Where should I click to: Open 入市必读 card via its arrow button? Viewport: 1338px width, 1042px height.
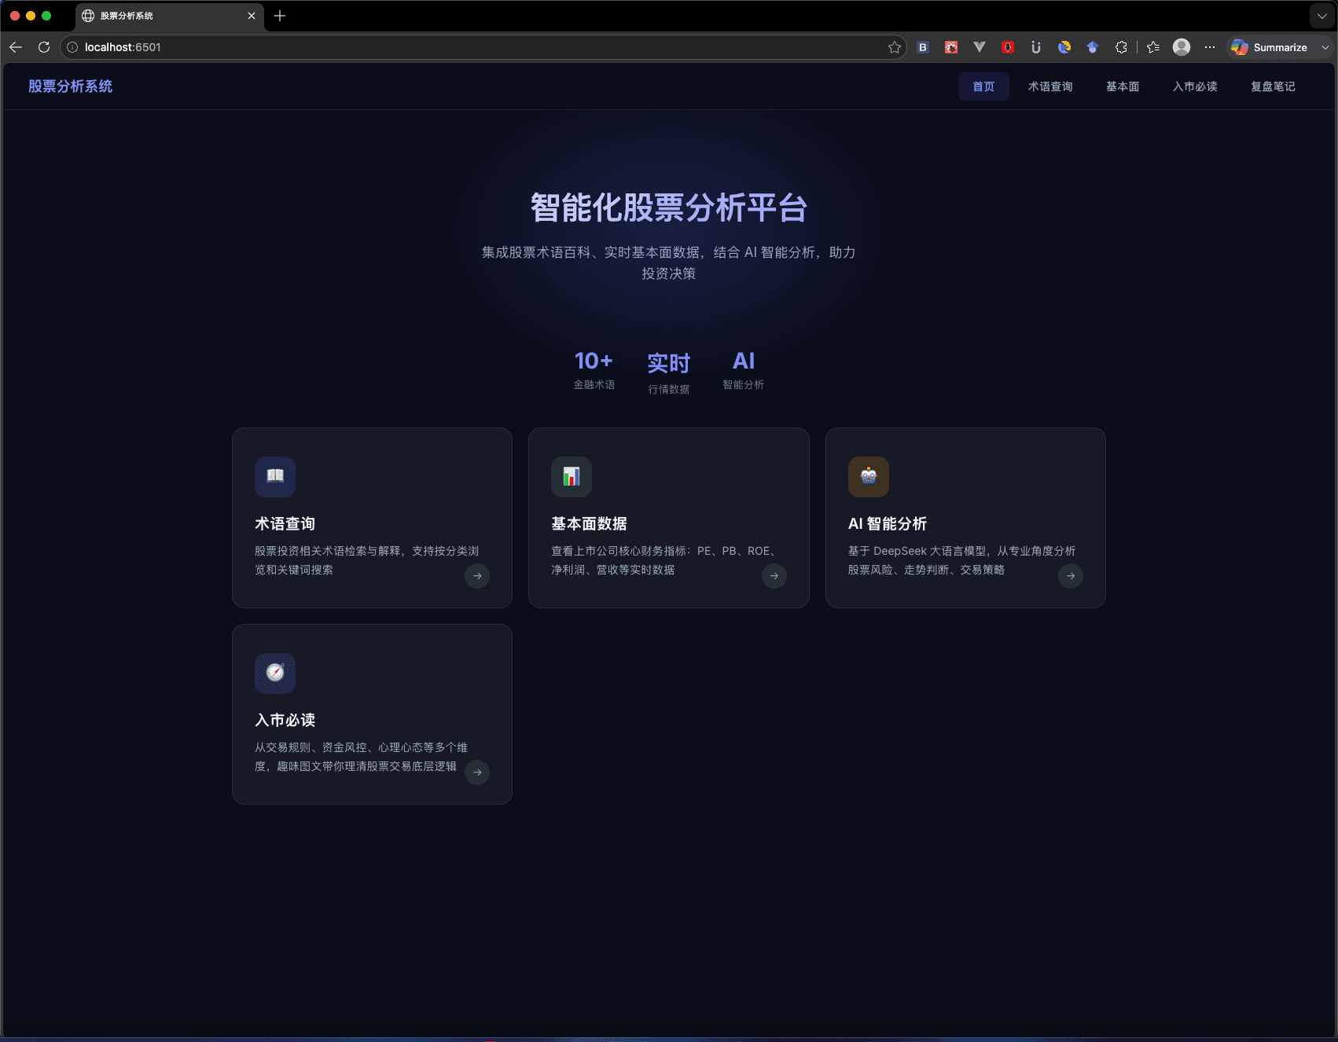[477, 772]
